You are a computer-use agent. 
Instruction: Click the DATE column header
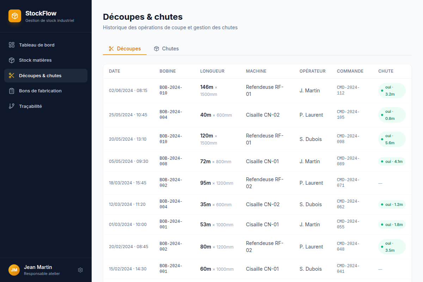click(x=115, y=71)
